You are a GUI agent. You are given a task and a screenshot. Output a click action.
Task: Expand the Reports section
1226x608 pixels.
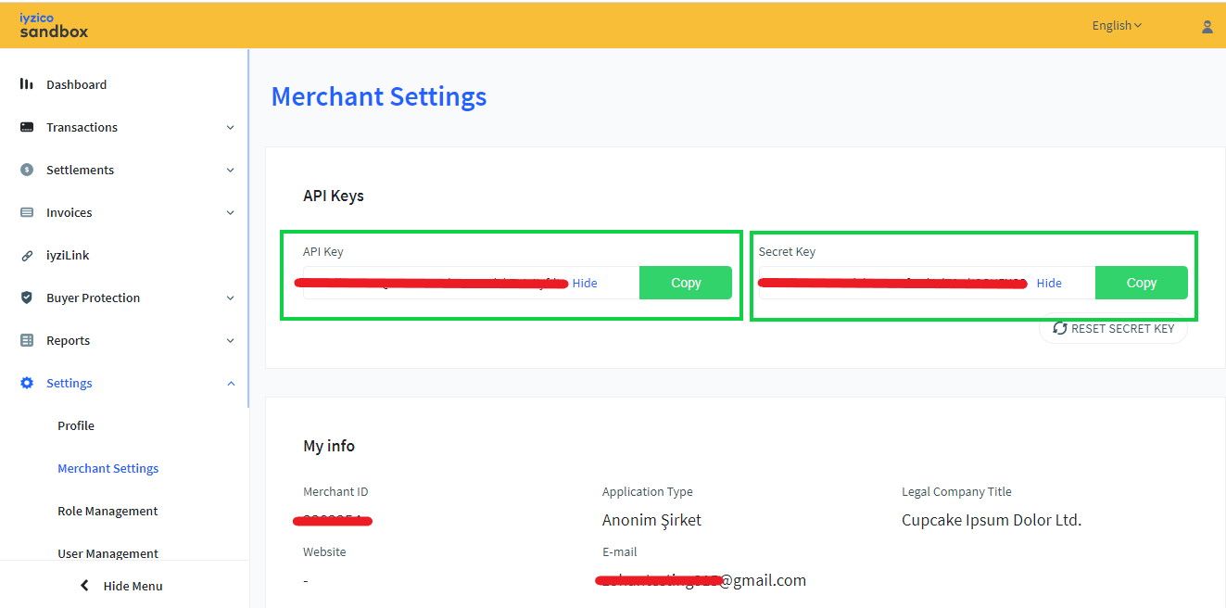(230, 340)
